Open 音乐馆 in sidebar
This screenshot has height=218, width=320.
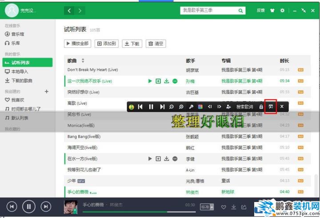click(14, 34)
